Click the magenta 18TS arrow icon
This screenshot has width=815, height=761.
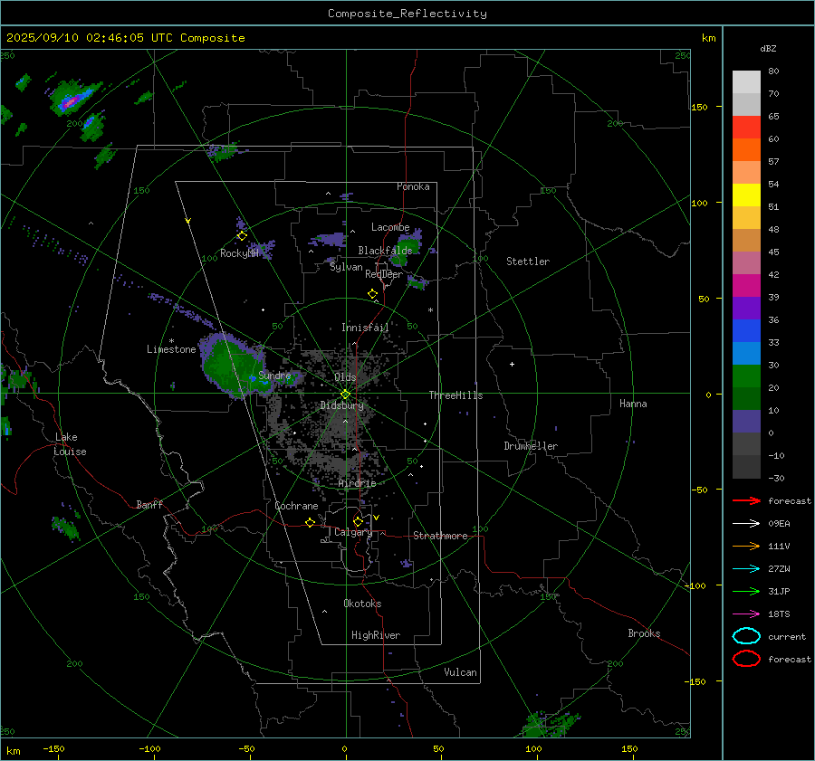[746, 614]
